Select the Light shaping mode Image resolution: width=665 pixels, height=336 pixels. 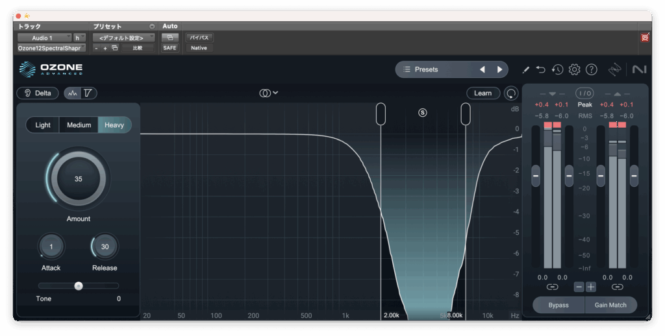pos(43,125)
